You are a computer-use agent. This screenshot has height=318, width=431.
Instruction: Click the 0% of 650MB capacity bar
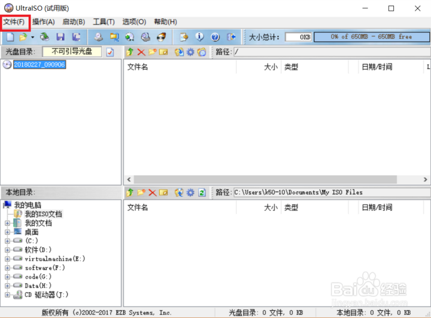pyautogui.click(x=372, y=37)
